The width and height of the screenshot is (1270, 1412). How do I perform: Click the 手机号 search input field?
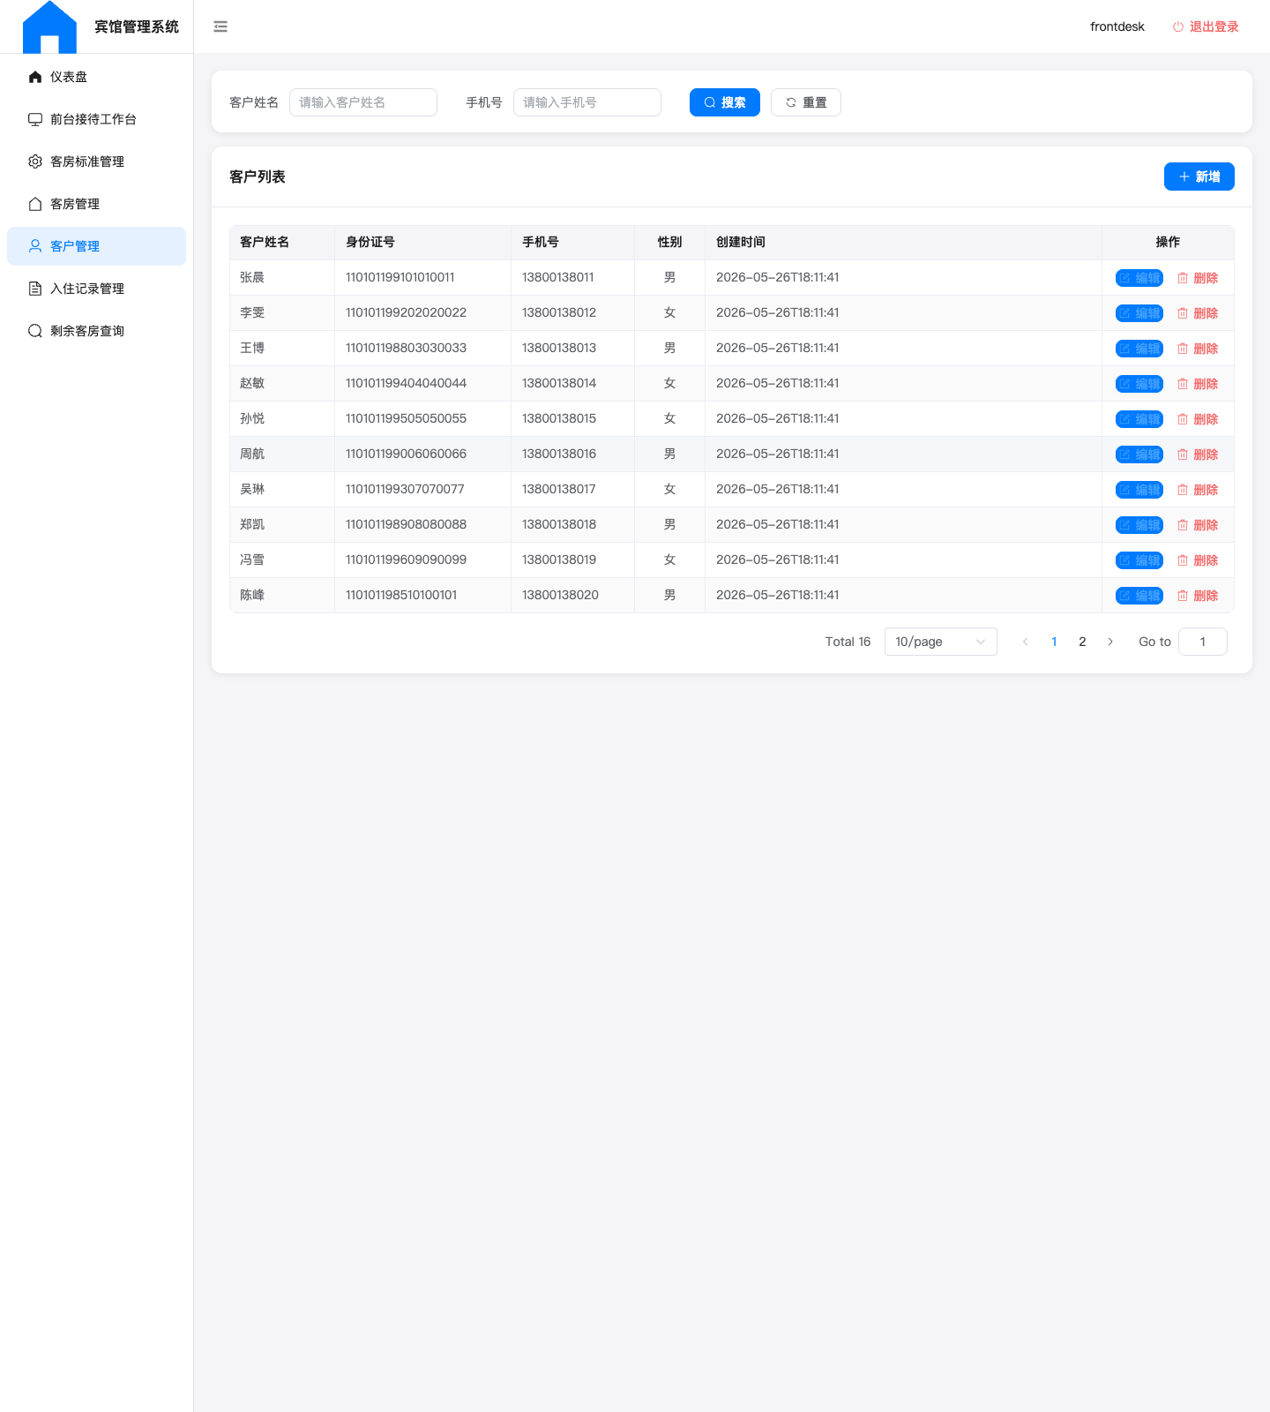587,102
